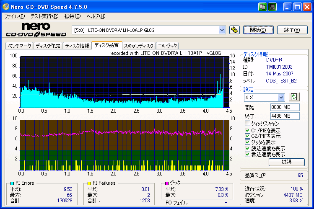The width and height of the screenshot is (314, 209).
Task: Click the copy-results icon in title bar
Action: [x=262, y=7]
